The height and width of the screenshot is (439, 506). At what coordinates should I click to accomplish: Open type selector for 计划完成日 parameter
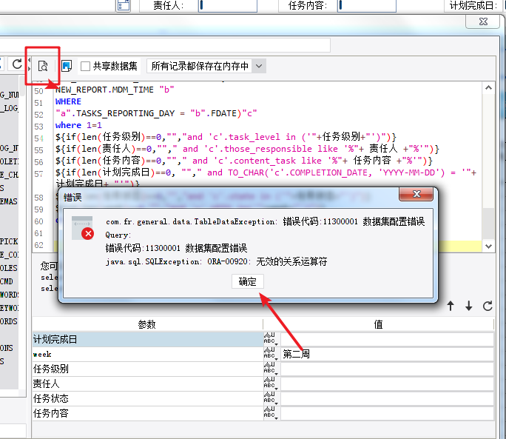point(271,339)
